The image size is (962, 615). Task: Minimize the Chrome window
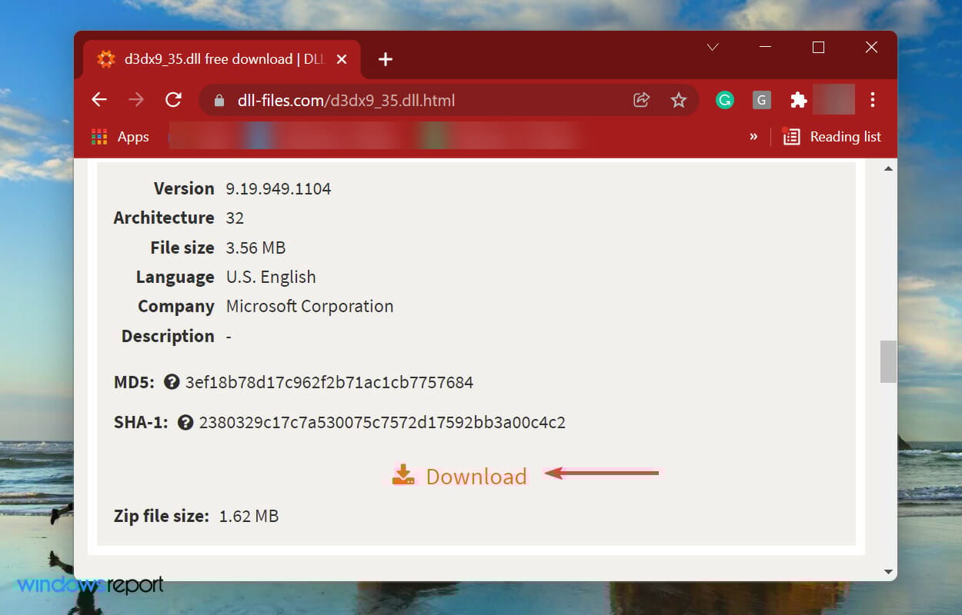point(765,48)
